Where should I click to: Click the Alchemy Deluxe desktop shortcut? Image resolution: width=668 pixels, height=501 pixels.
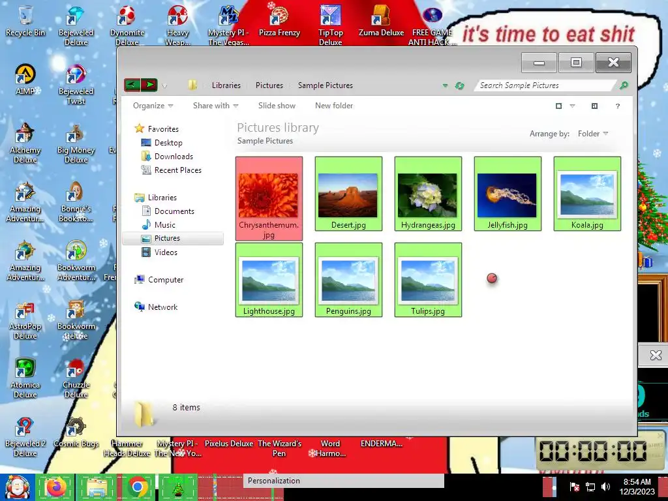tap(25, 143)
